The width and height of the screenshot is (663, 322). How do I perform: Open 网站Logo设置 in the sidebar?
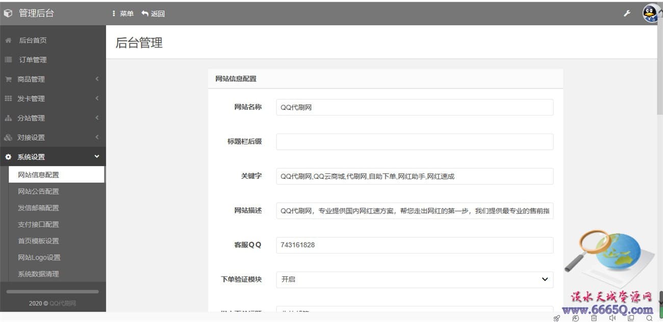[x=39, y=257]
